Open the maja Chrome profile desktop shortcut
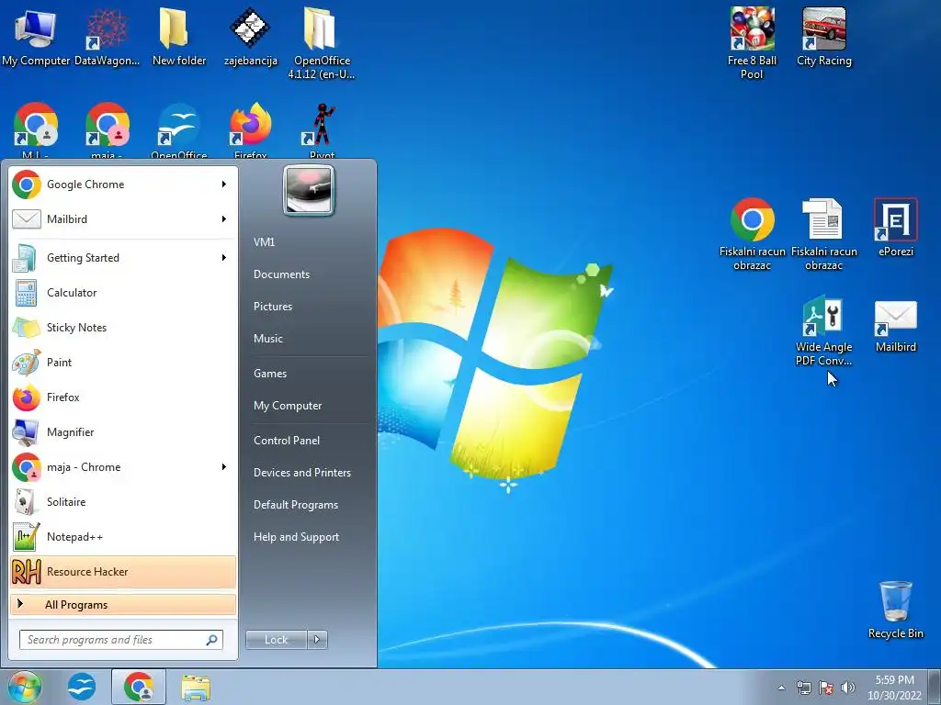The height and width of the screenshot is (705, 941). (x=107, y=130)
